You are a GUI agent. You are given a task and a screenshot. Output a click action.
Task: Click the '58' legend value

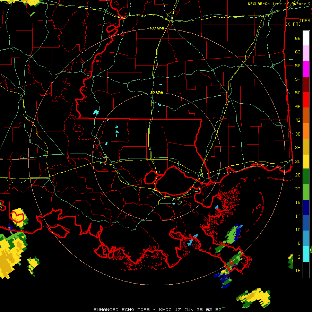click(x=298, y=66)
